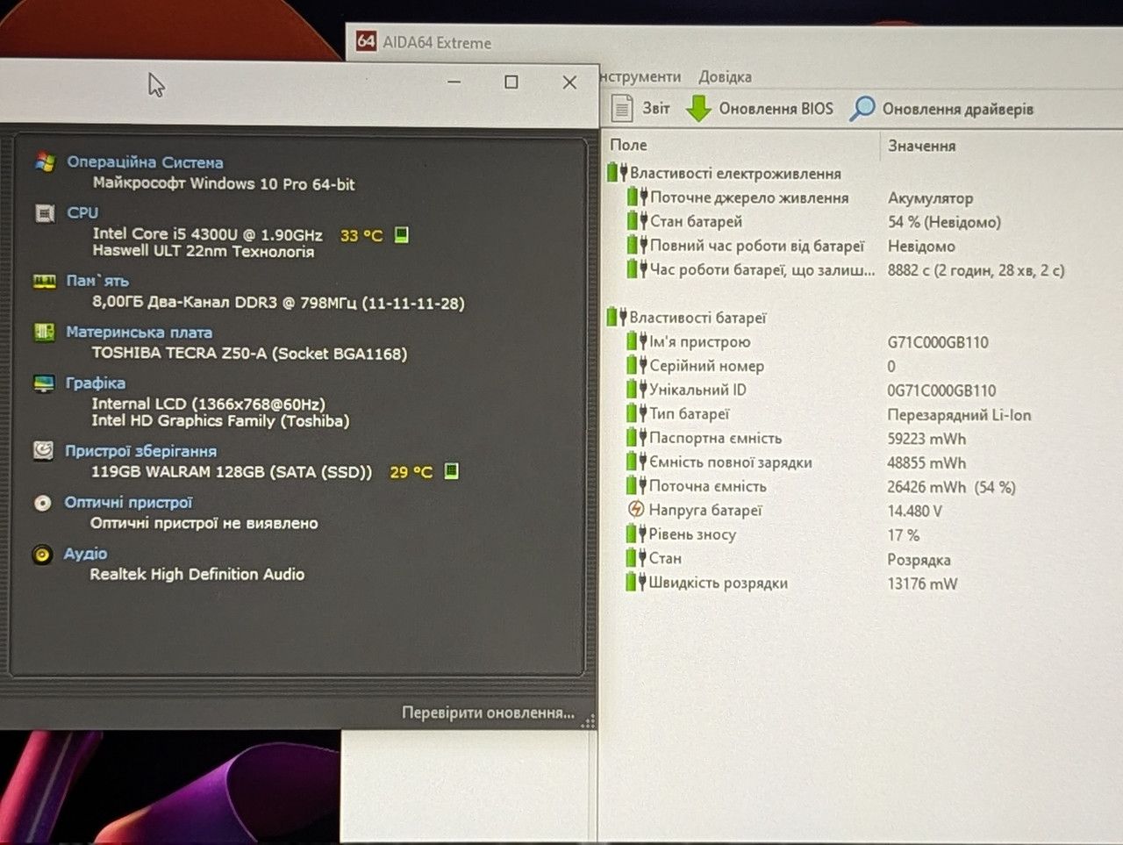Click the RAM module icon beside Пам'ять
Image resolution: width=1123 pixels, height=845 pixels.
[x=44, y=281]
